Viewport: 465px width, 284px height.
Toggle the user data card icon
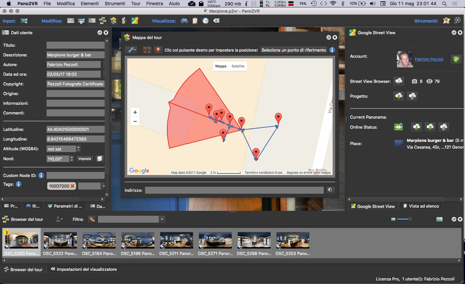(x=92, y=21)
